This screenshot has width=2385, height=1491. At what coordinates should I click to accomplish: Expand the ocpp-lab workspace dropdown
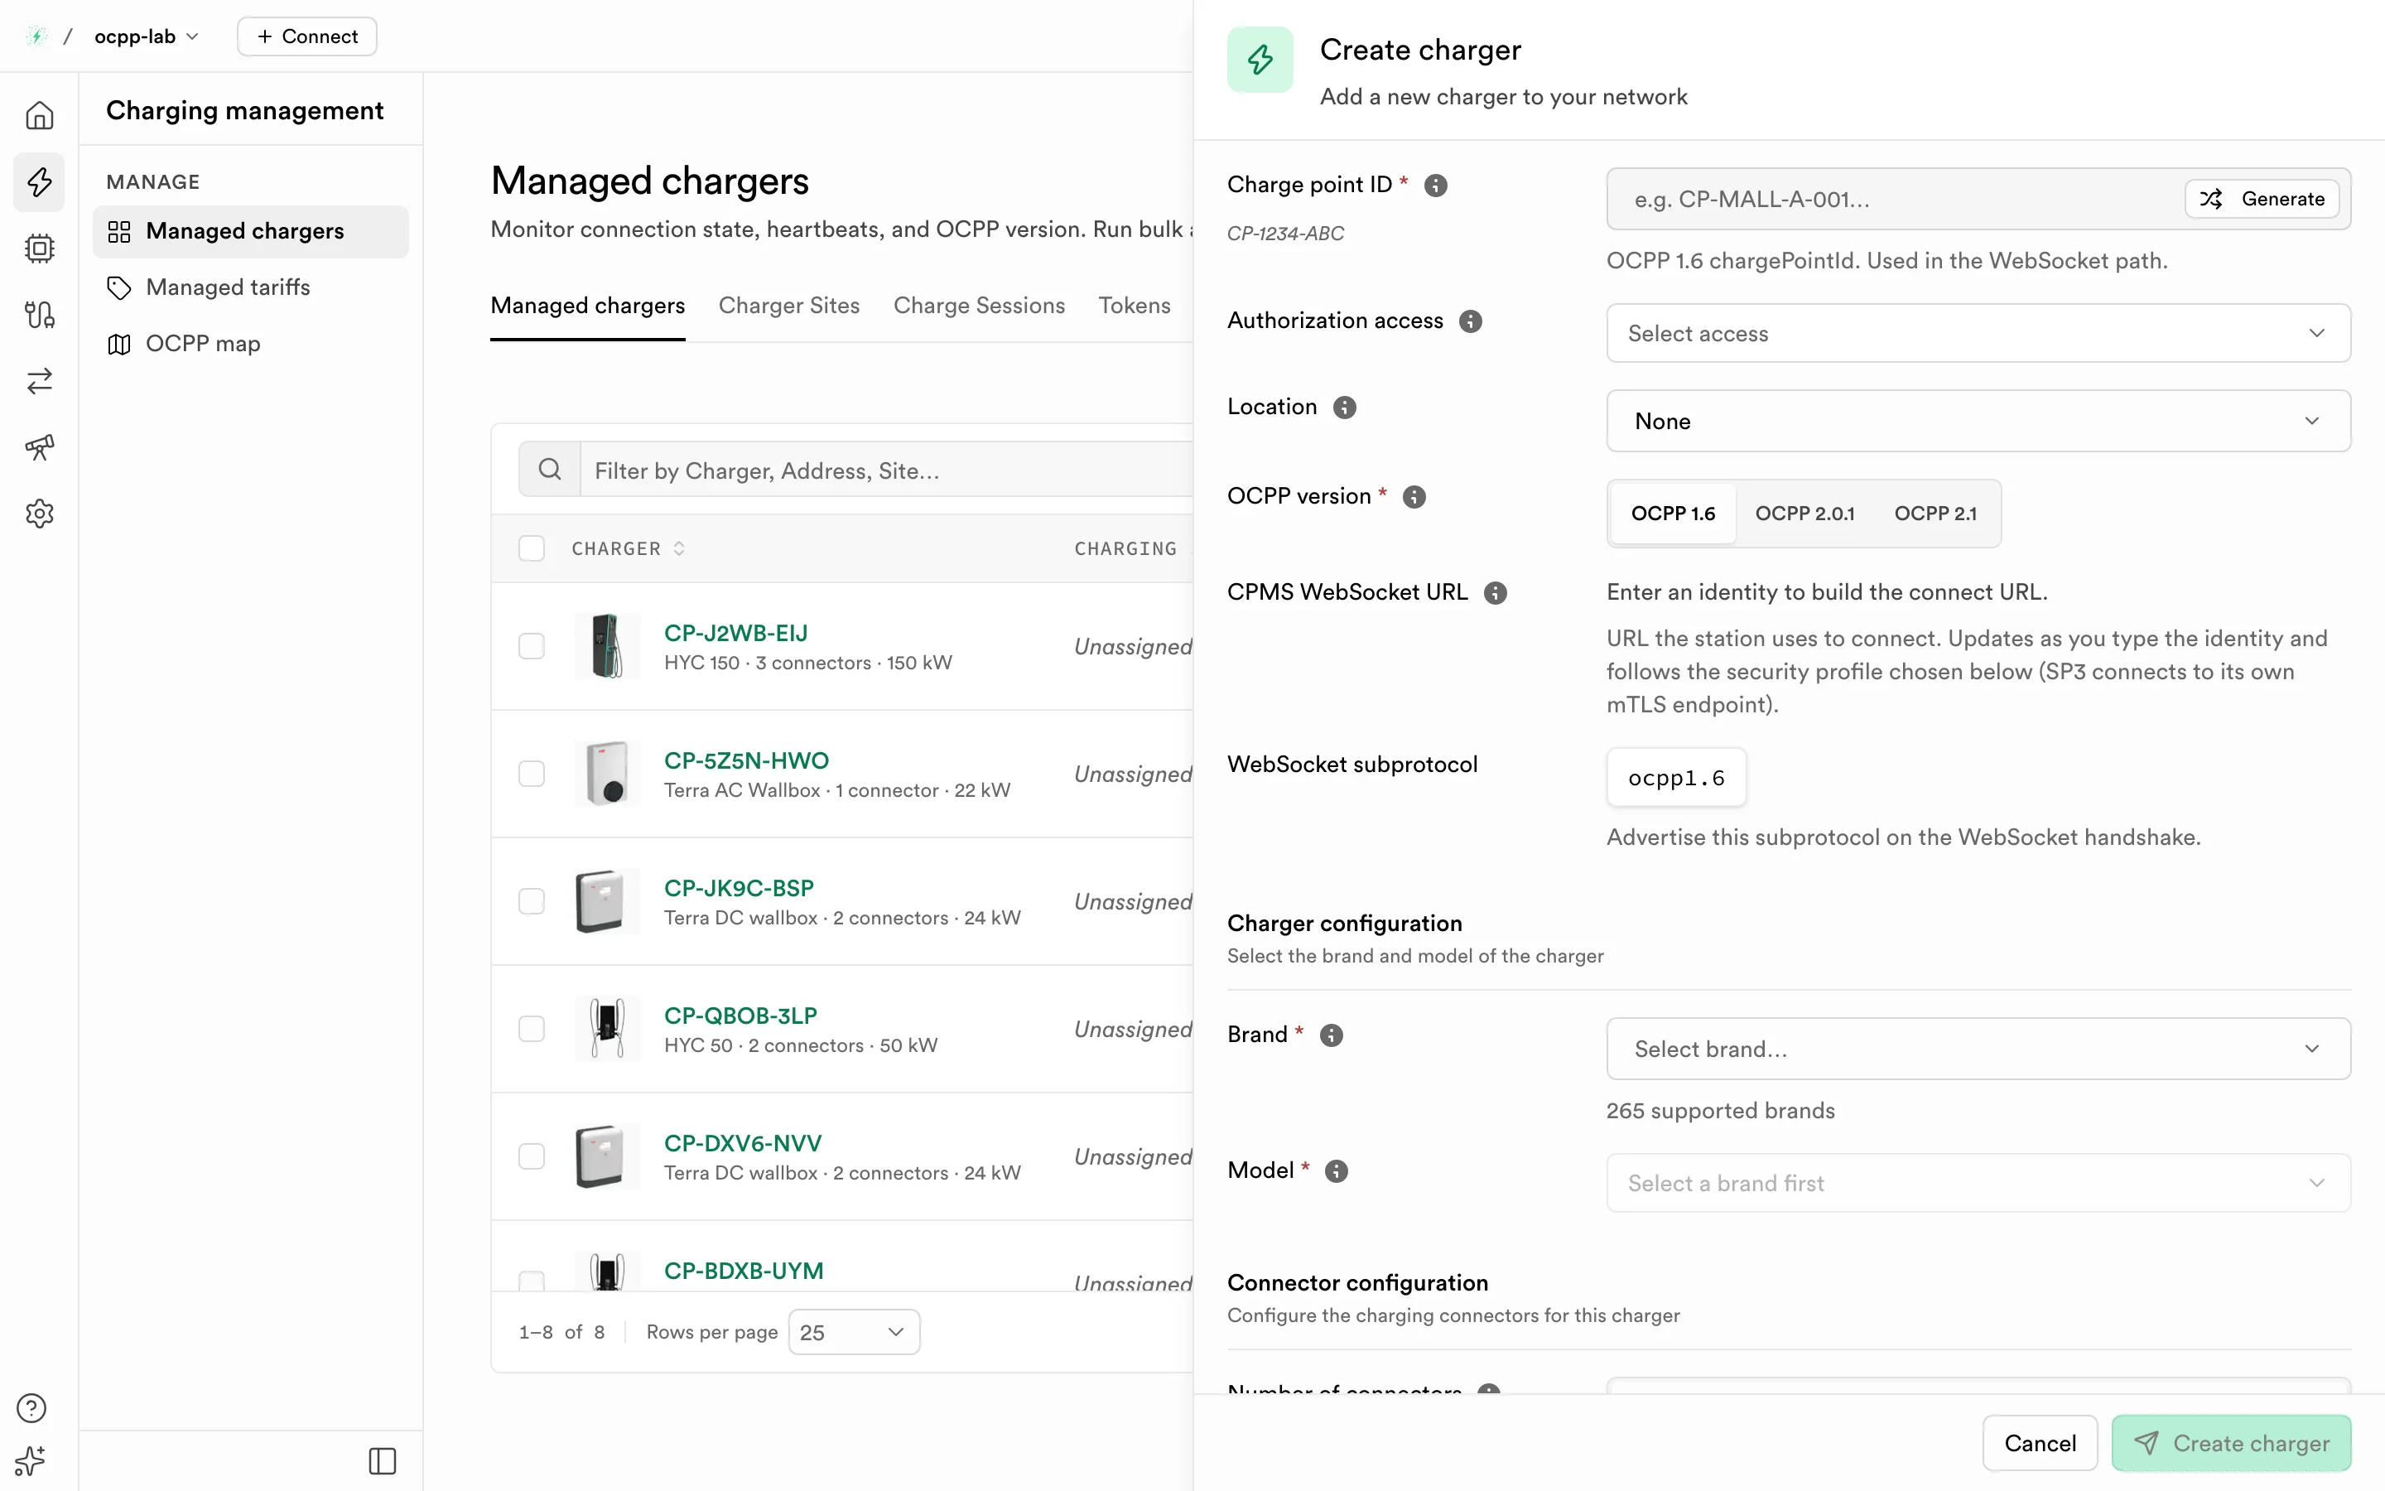pyautogui.click(x=147, y=36)
